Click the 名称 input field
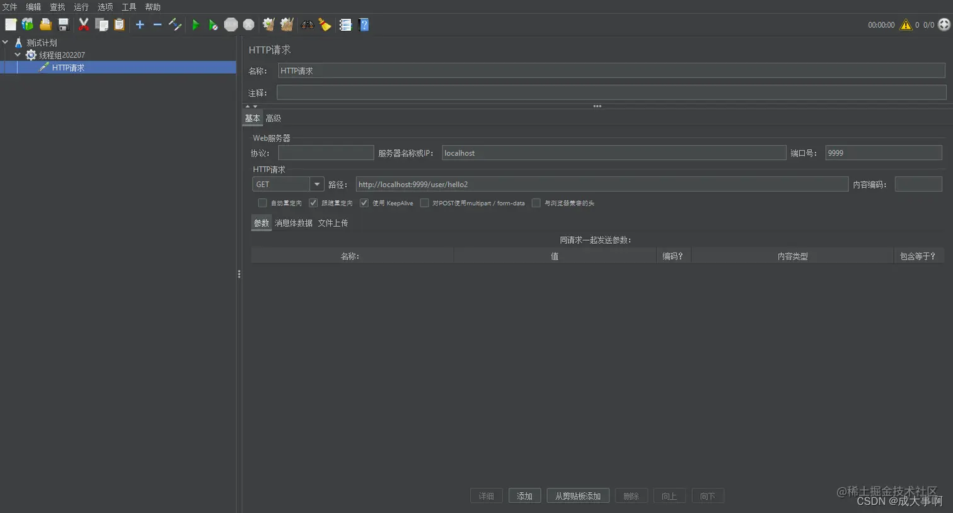The width and height of the screenshot is (953, 513). [611, 71]
